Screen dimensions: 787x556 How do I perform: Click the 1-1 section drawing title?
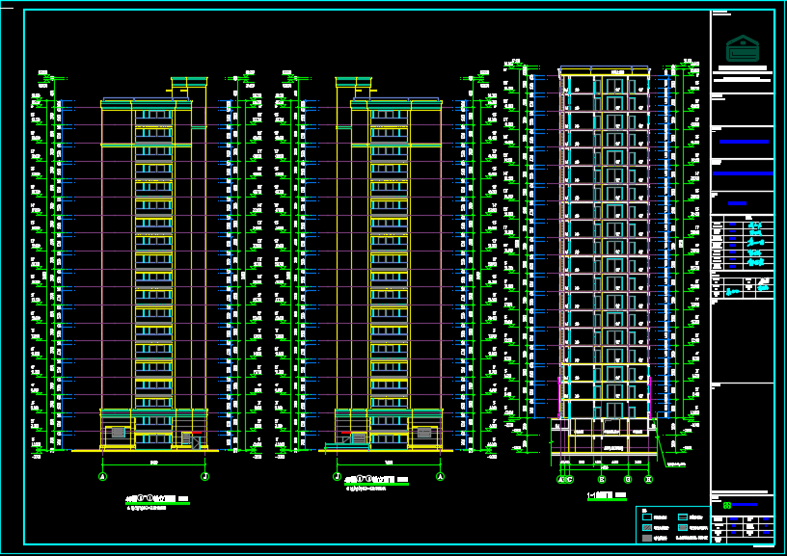pyautogui.click(x=607, y=495)
